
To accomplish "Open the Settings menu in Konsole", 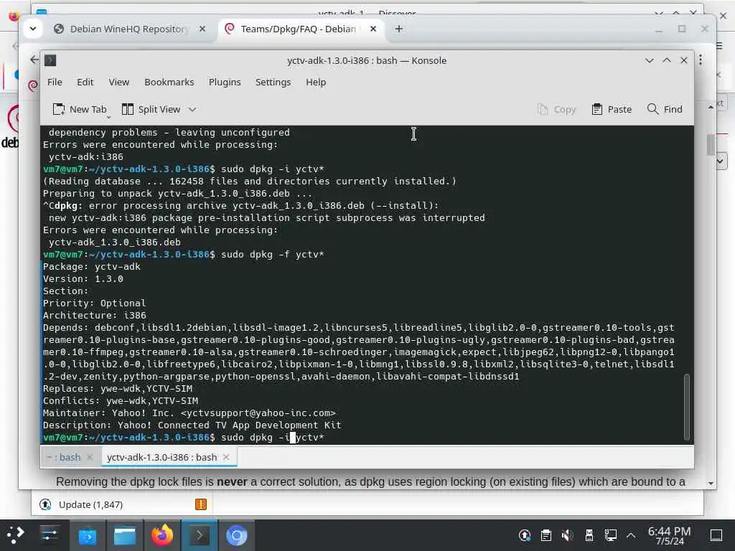I will click(x=273, y=82).
